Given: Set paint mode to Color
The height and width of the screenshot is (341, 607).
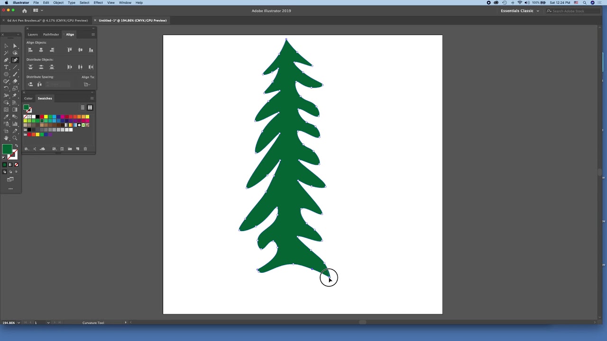Looking at the screenshot, I should (4, 164).
